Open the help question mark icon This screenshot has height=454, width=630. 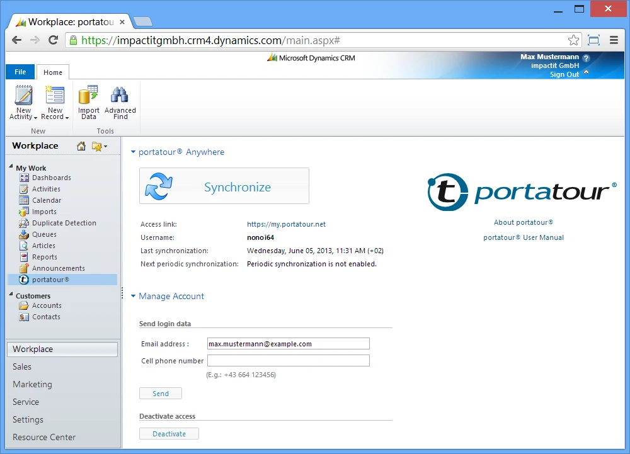pyautogui.click(x=586, y=58)
